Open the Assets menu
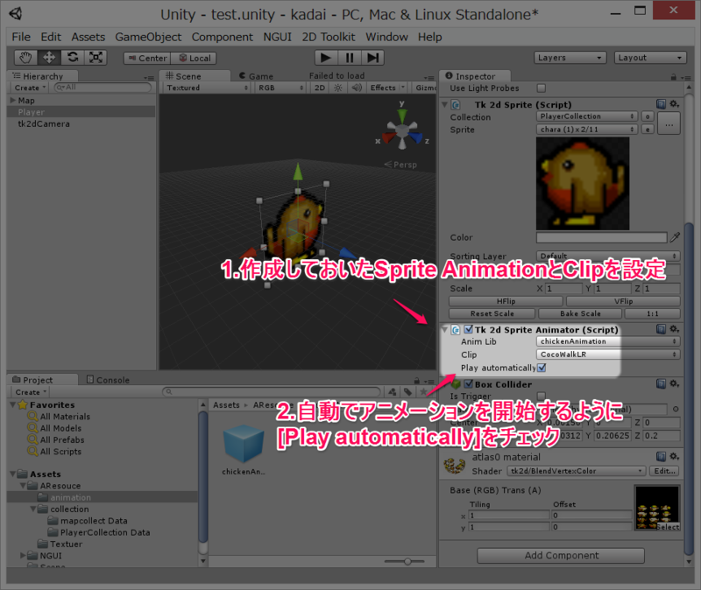Screen dimensions: 701x590 pos(89,37)
